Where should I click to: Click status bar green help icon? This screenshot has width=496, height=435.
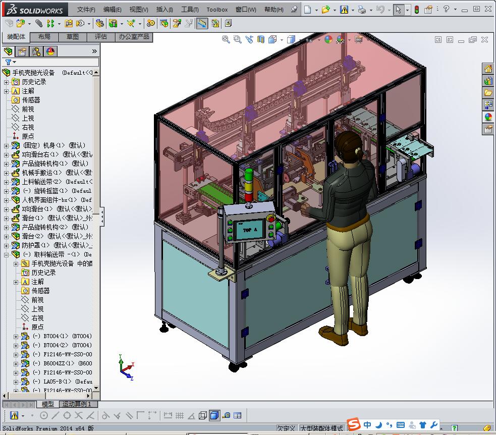pos(454,428)
